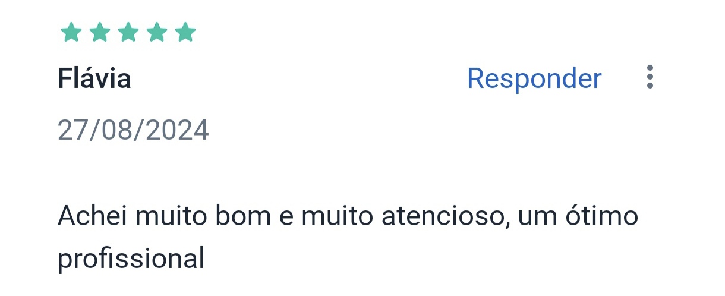This screenshot has height=296, width=725.
Task: Select the third star in the rating
Action: (x=128, y=32)
